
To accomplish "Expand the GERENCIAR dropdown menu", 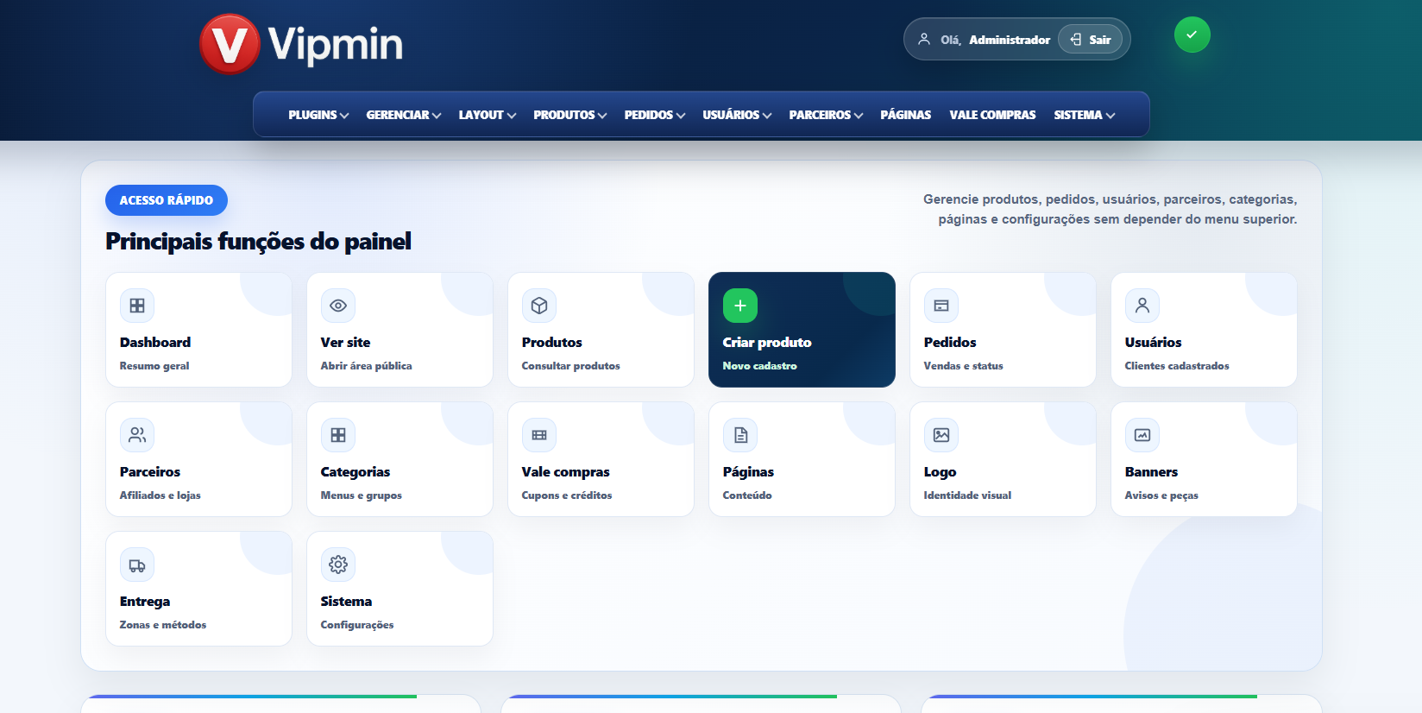I will 403,115.
